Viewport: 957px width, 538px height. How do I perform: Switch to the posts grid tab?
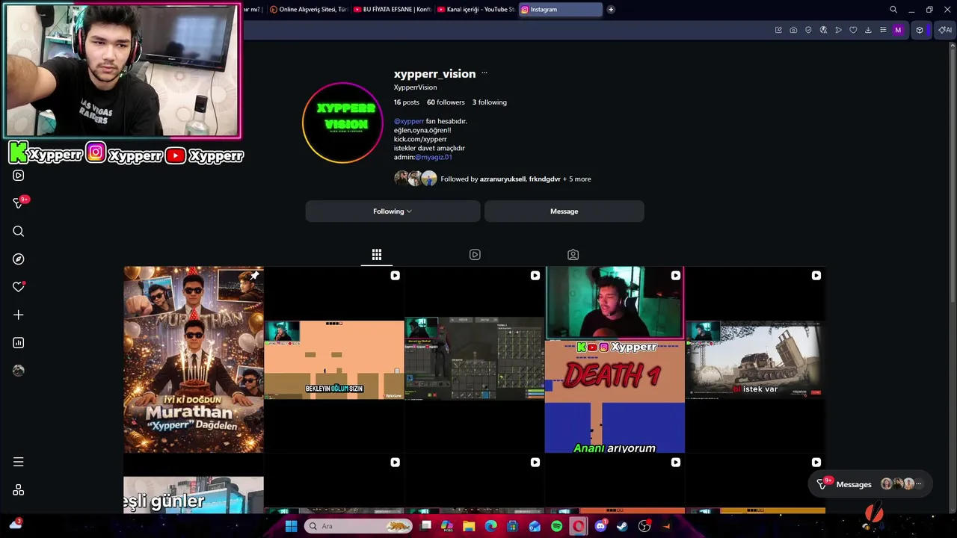(x=377, y=255)
